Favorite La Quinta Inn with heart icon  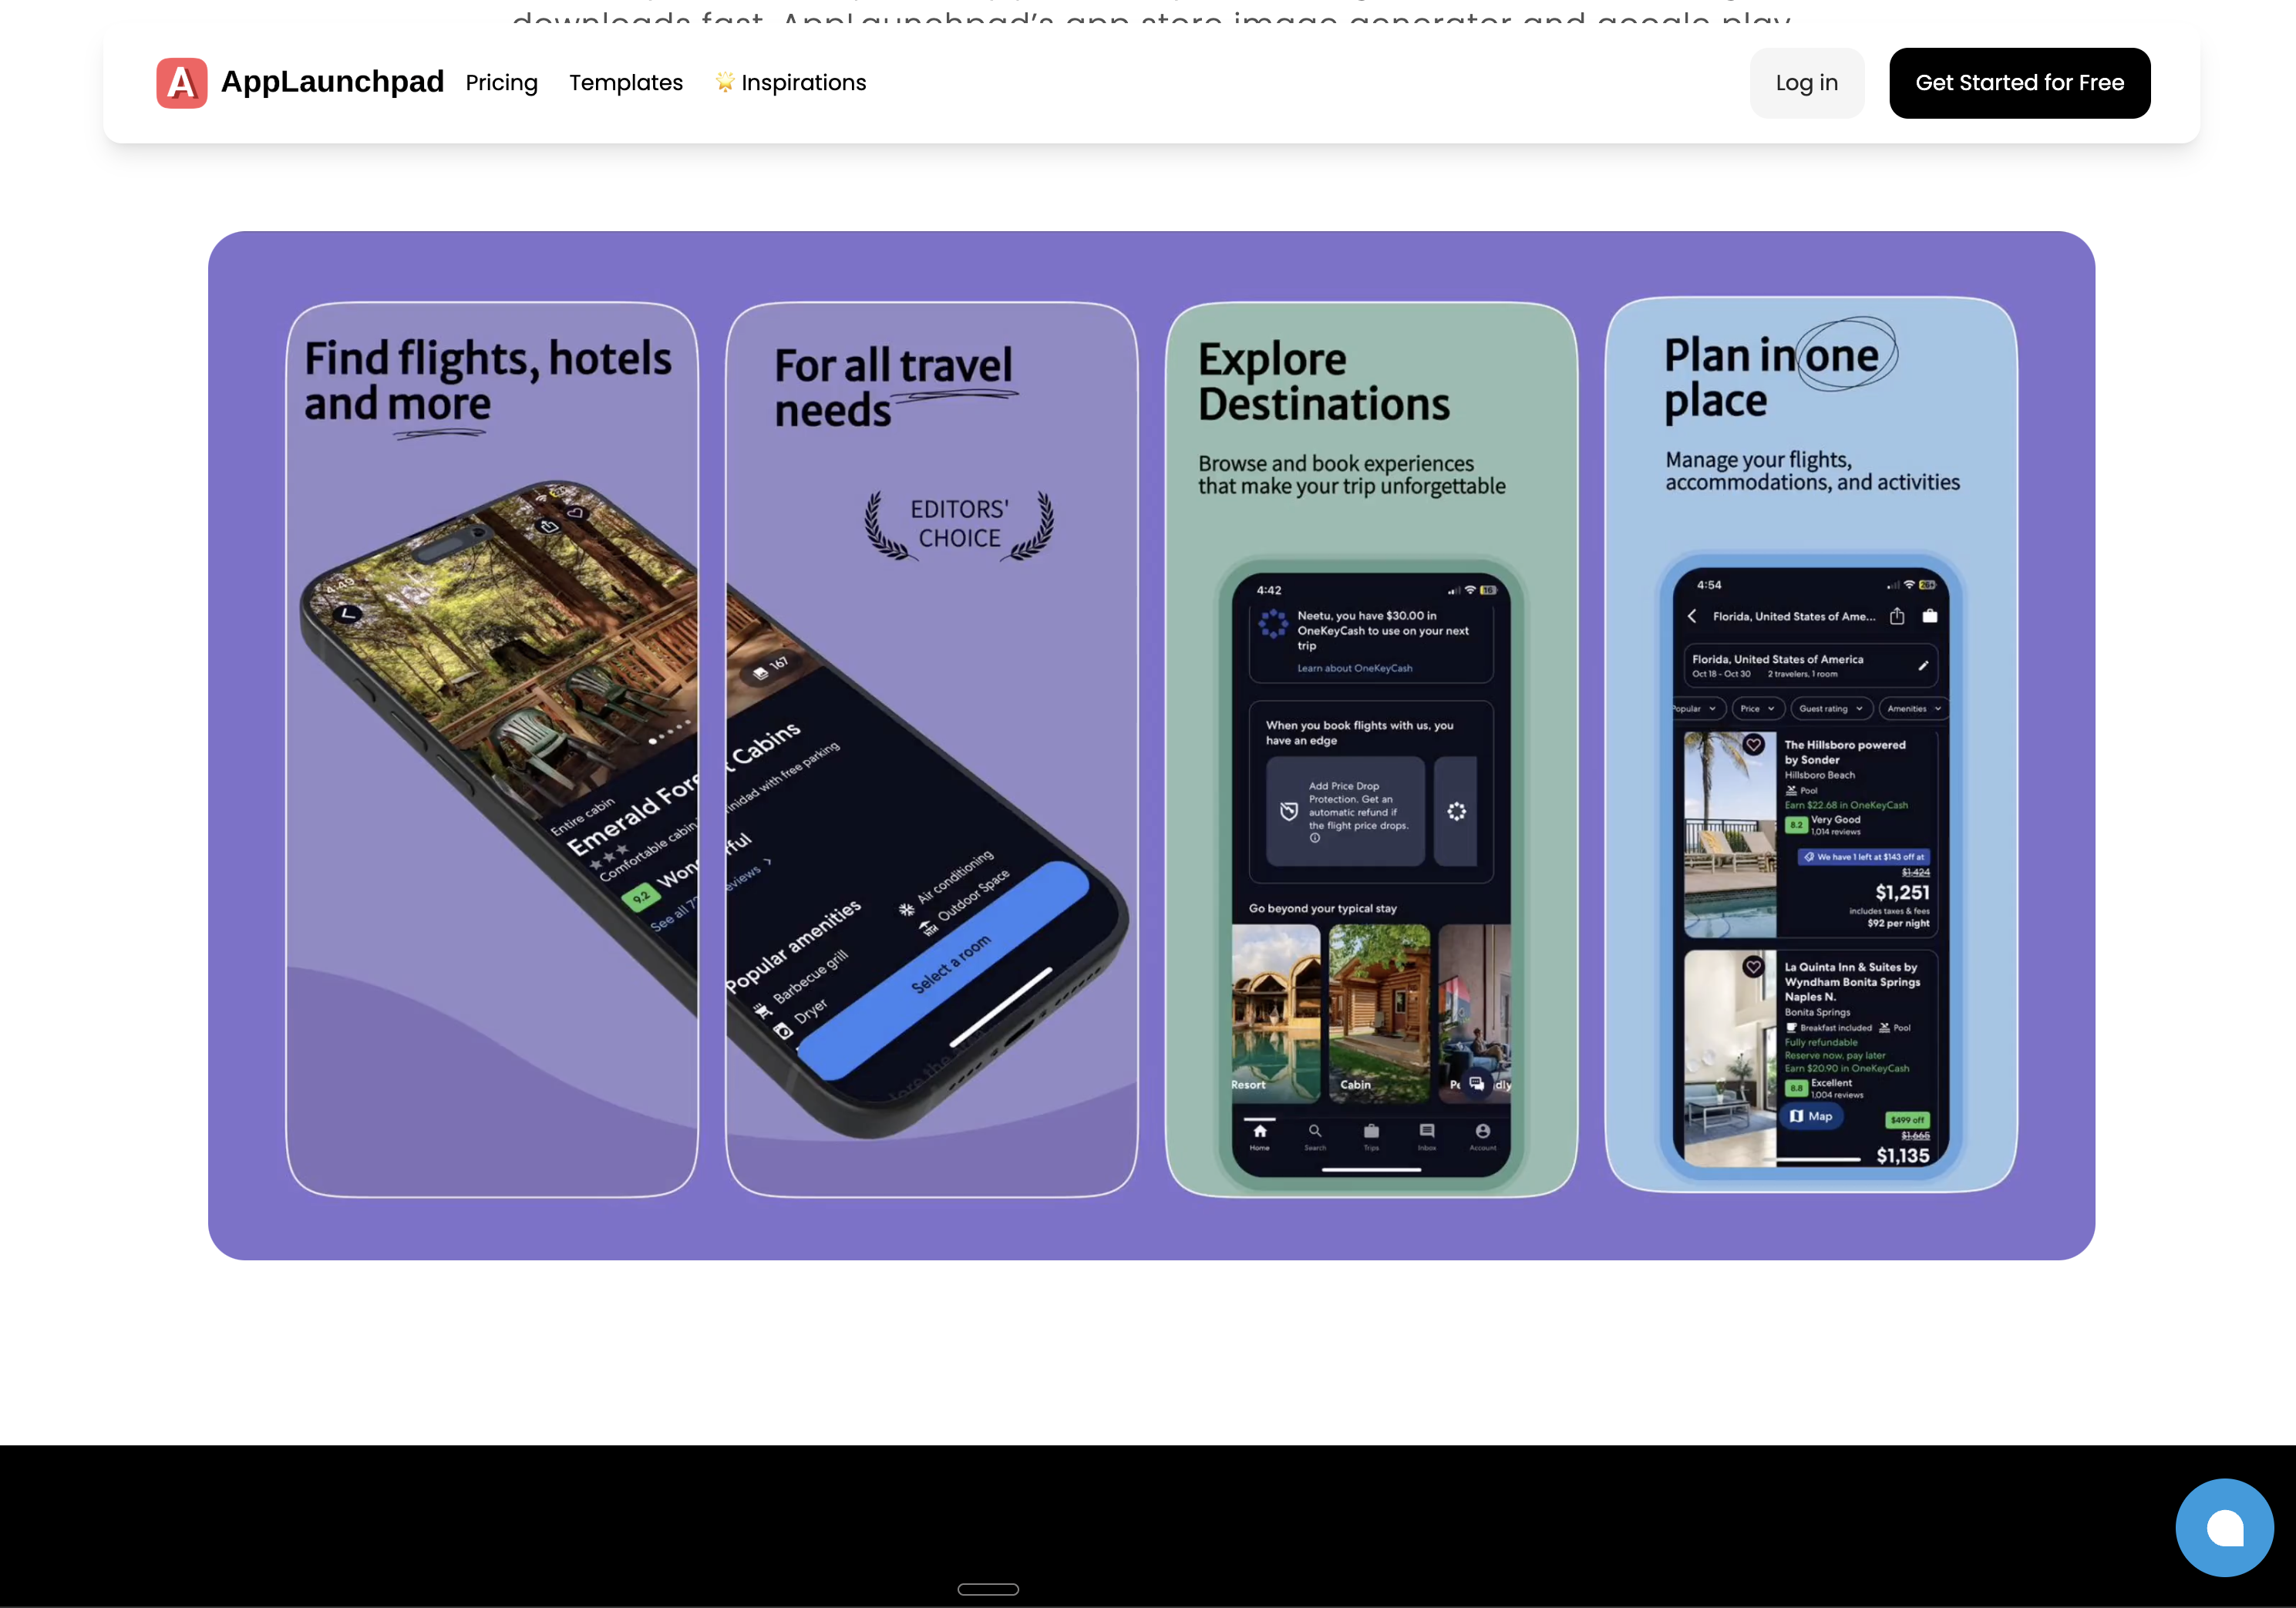point(1753,967)
